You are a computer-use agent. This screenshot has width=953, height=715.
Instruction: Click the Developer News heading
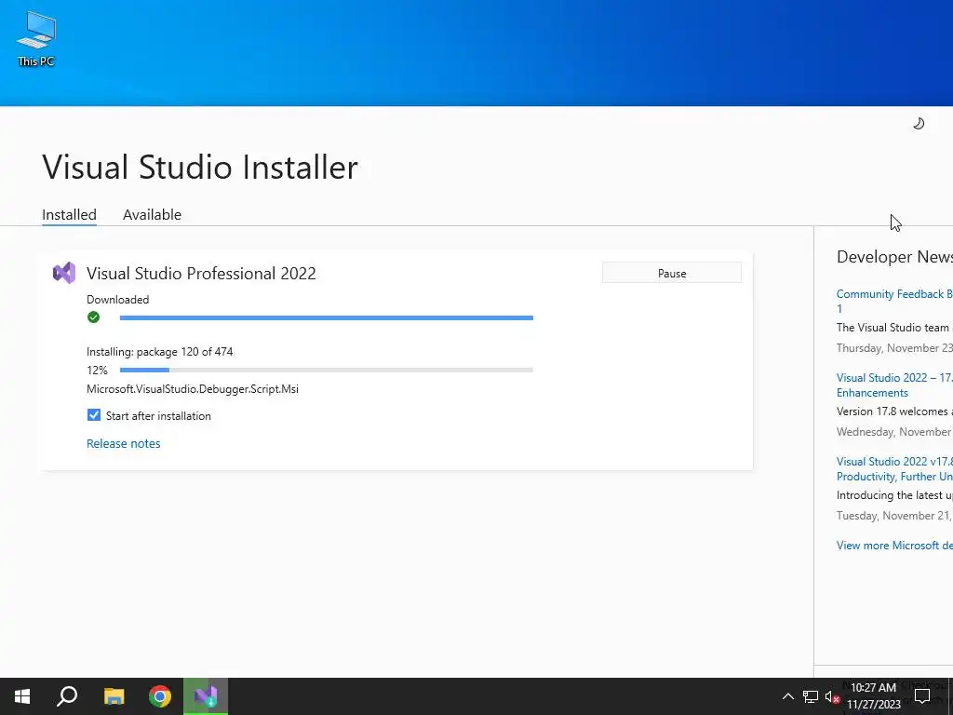pyautogui.click(x=894, y=257)
